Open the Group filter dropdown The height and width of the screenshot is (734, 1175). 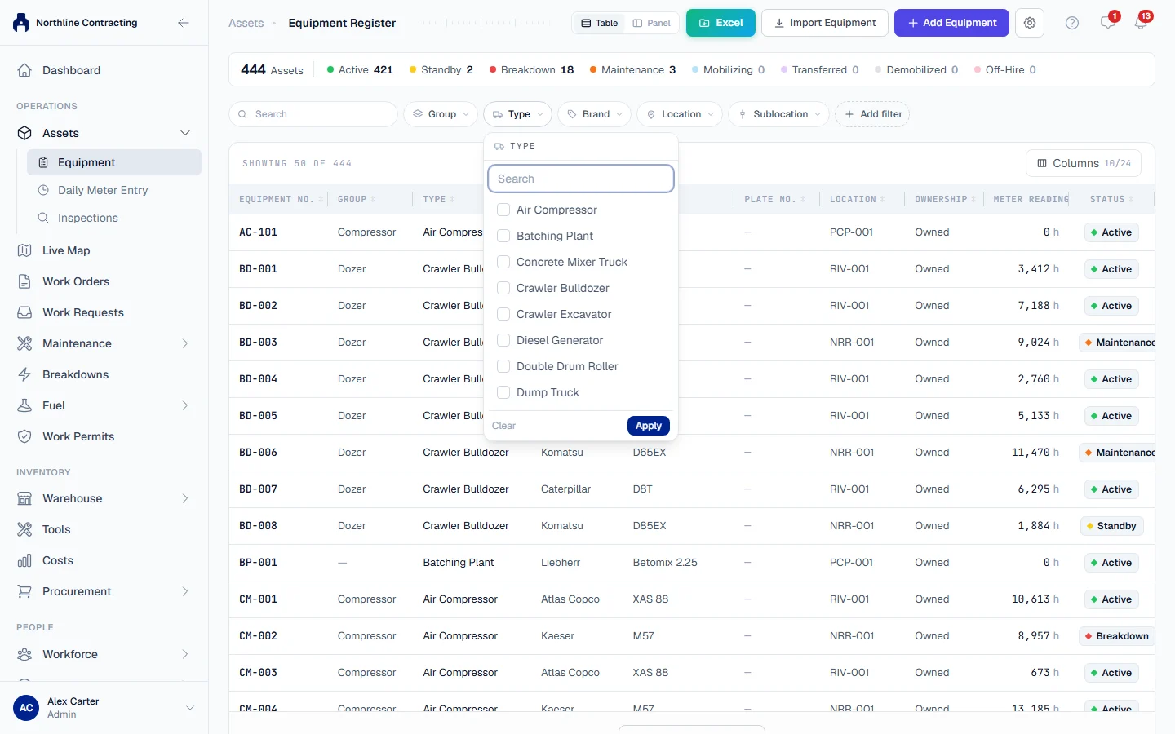click(441, 114)
